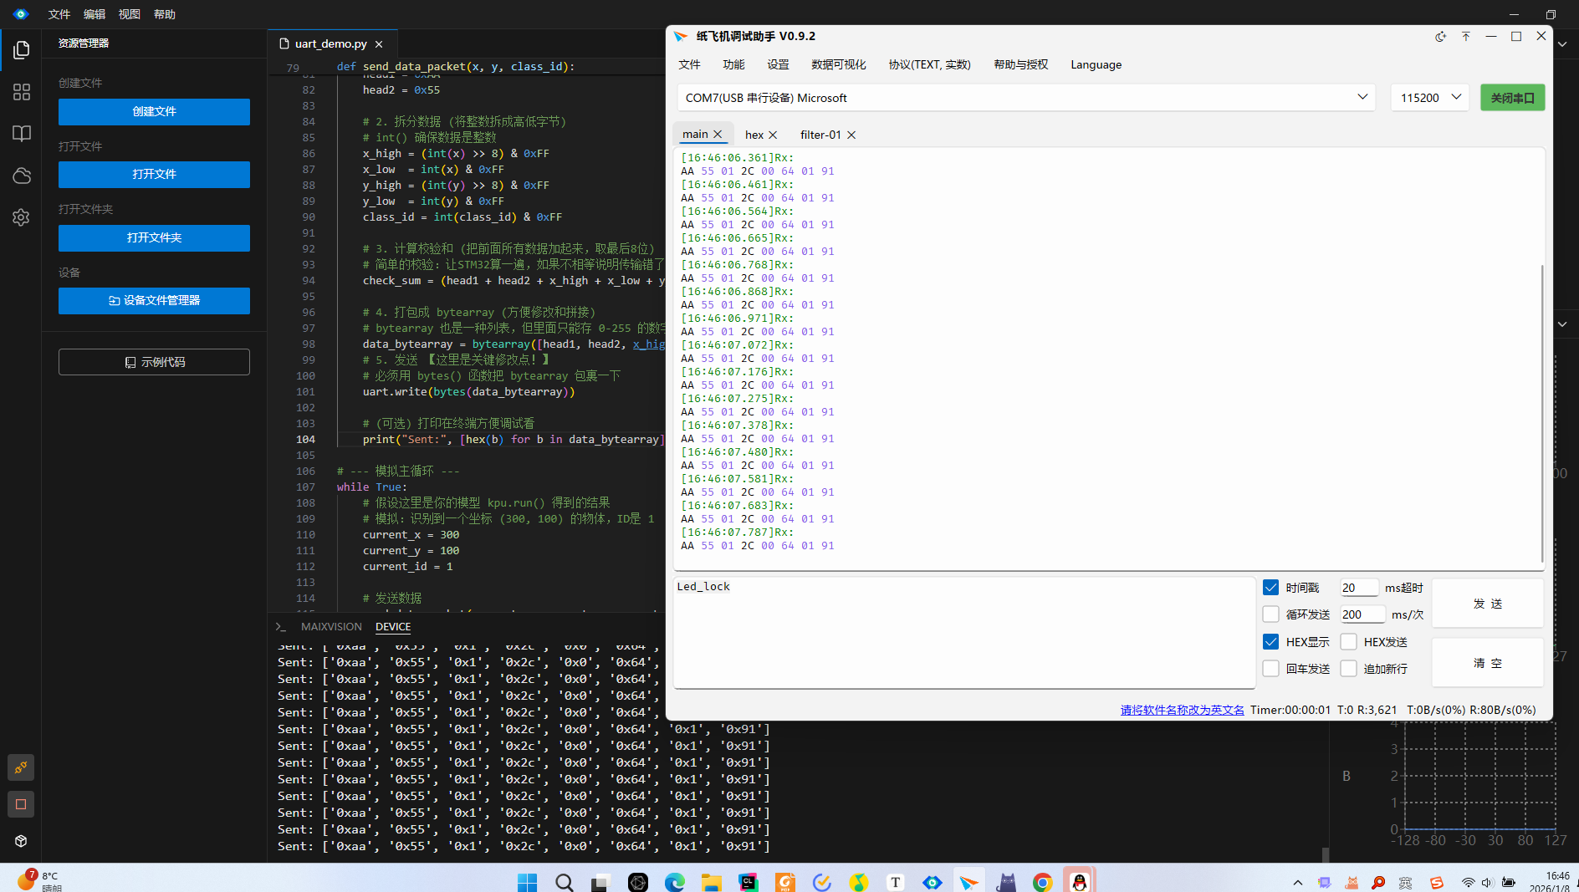The height and width of the screenshot is (892, 1579).
Task: Close the filter-01 tab
Action: pyautogui.click(x=851, y=135)
